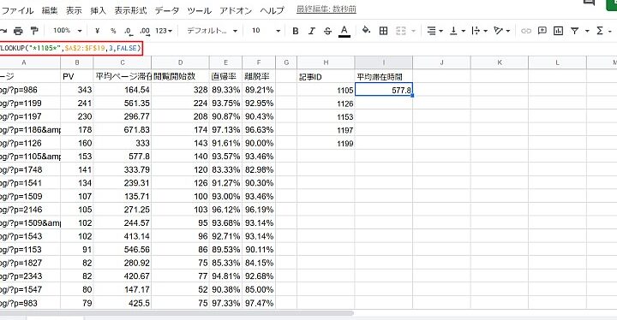Open the font family dropdown

click(x=213, y=30)
